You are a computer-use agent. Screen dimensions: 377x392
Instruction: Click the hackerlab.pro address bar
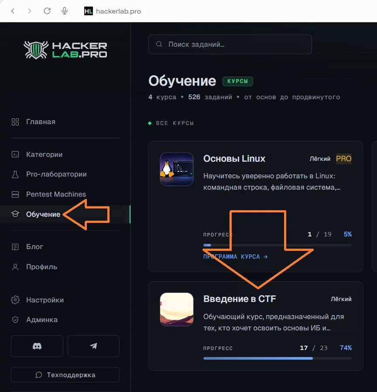click(118, 11)
